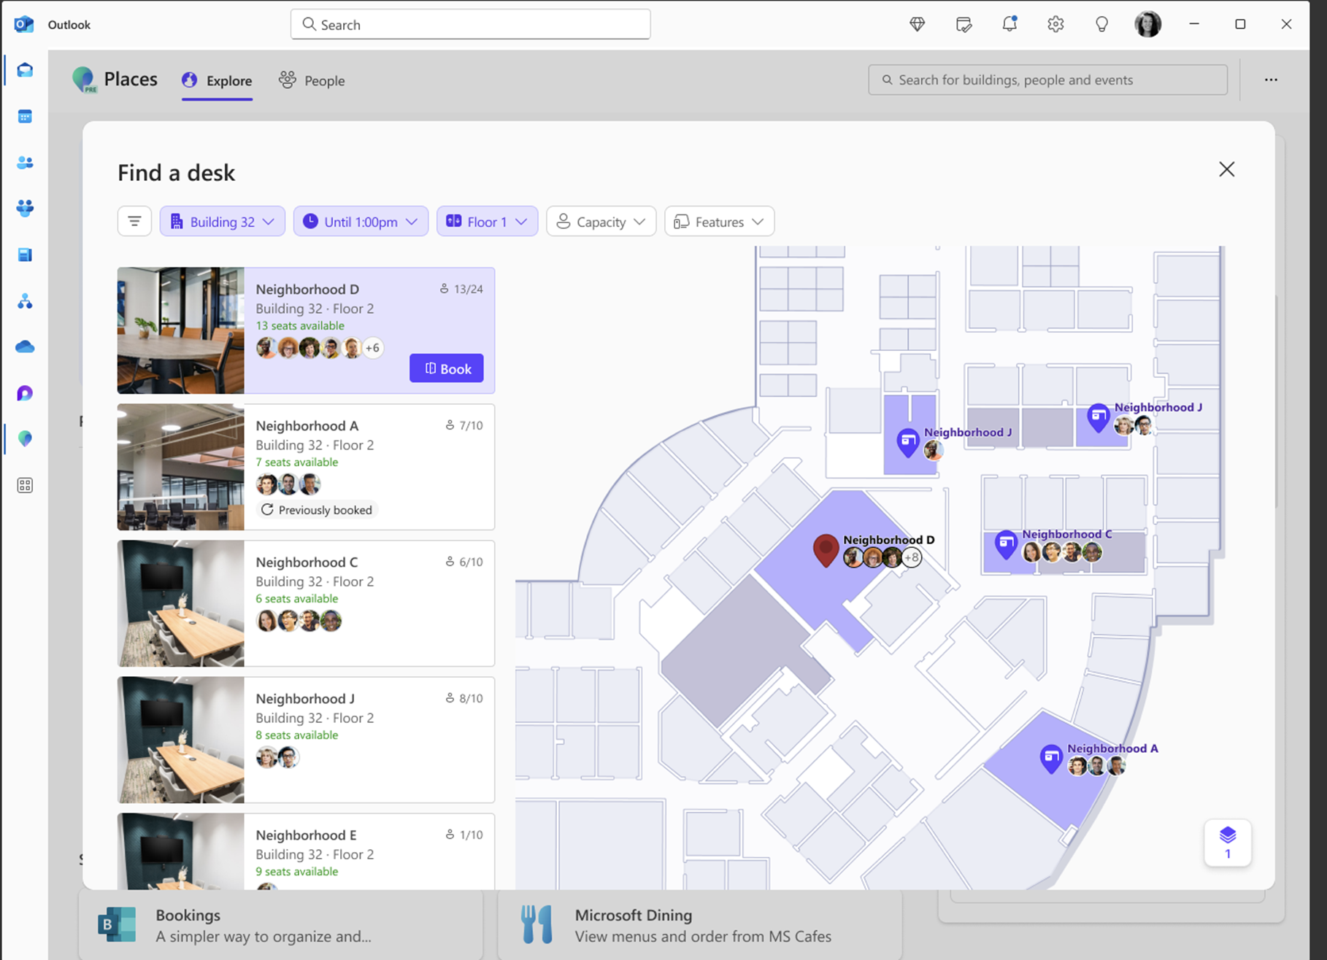The width and height of the screenshot is (1327, 960).
Task: Select the red Neighborhood D map pin
Action: tap(826, 550)
